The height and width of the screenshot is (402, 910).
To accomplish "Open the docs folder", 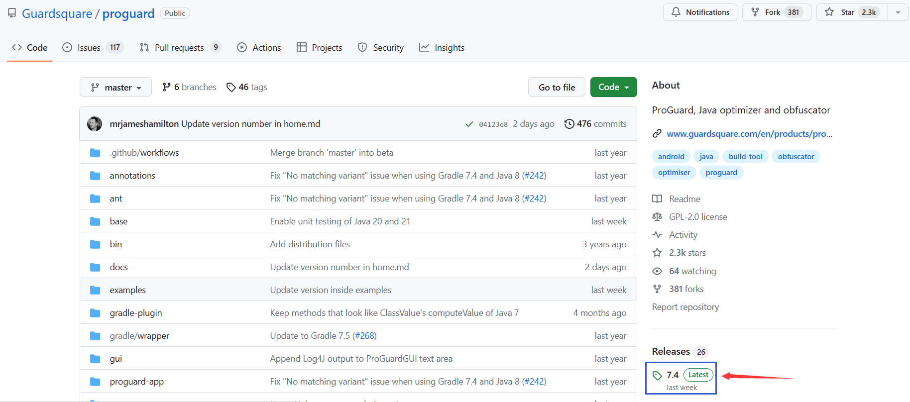I will click(119, 267).
